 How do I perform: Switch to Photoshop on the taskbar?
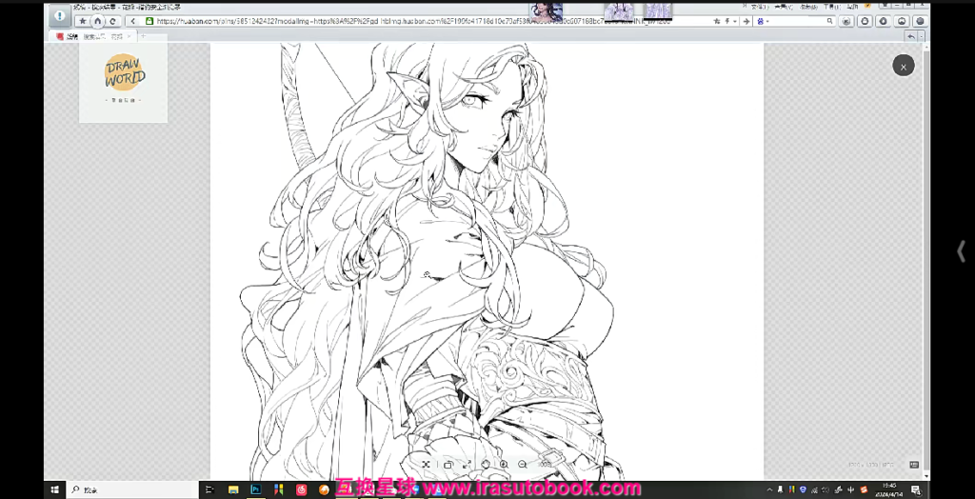tap(255, 489)
